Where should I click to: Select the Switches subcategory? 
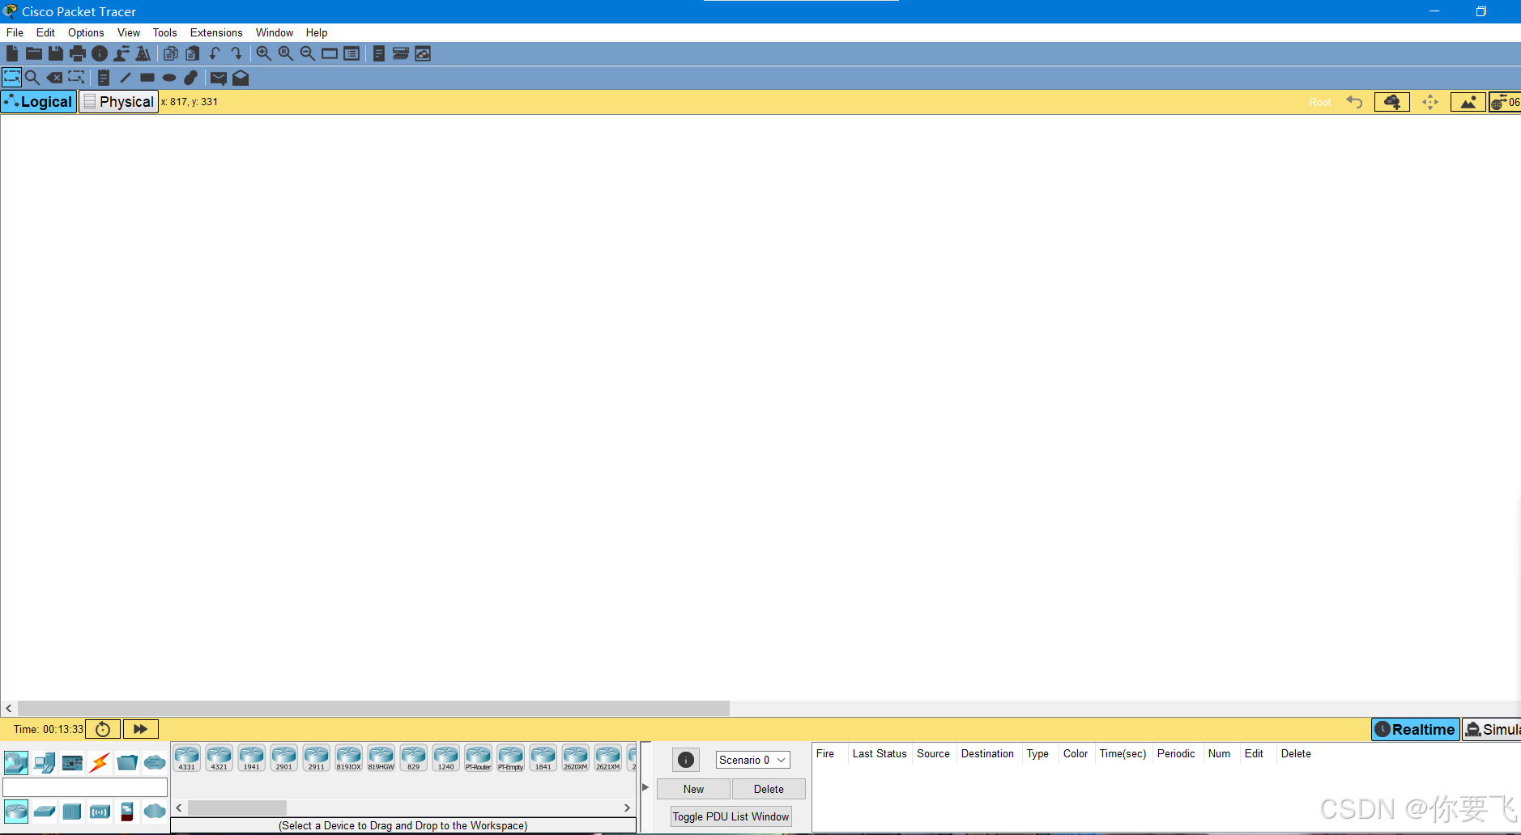click(45, 811)
